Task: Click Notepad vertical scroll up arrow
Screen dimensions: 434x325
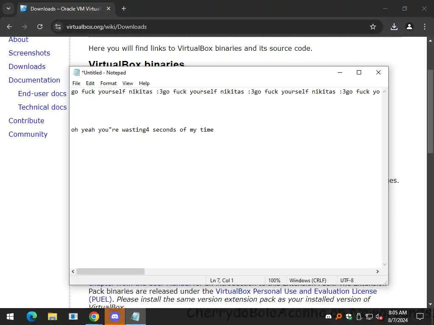Action: click(384, 91)
